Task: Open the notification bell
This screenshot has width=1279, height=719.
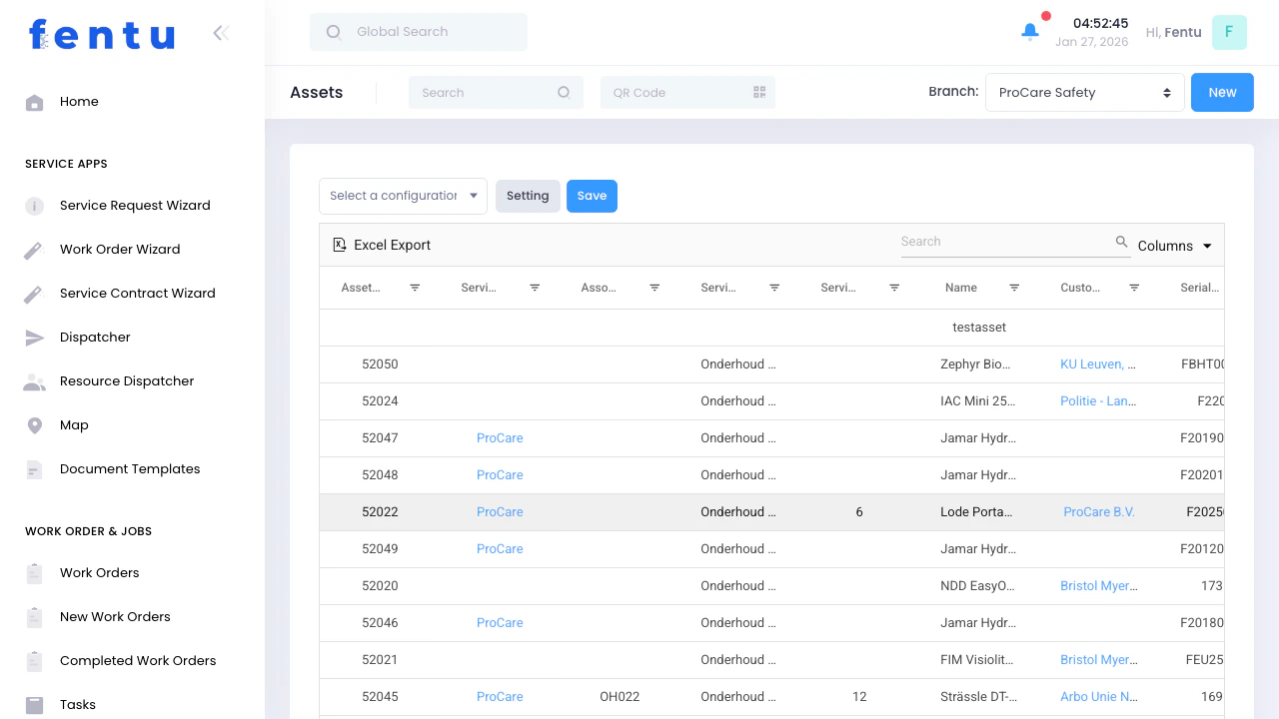Action: coord(1029,31)
